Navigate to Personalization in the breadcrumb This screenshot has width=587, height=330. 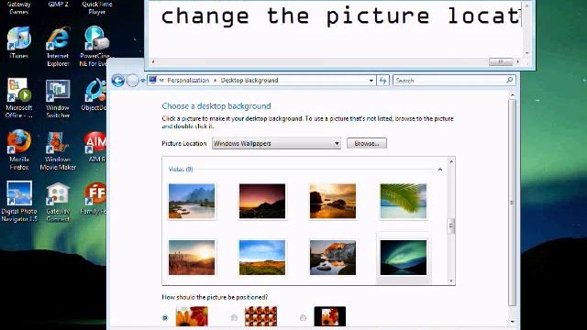coord(188,80)
